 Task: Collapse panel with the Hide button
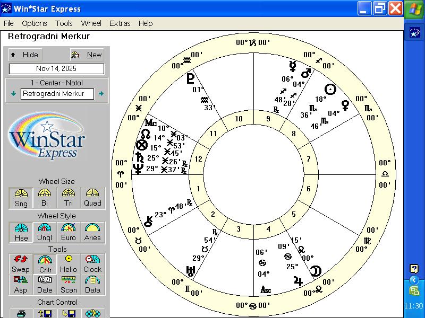pos(25,55)
